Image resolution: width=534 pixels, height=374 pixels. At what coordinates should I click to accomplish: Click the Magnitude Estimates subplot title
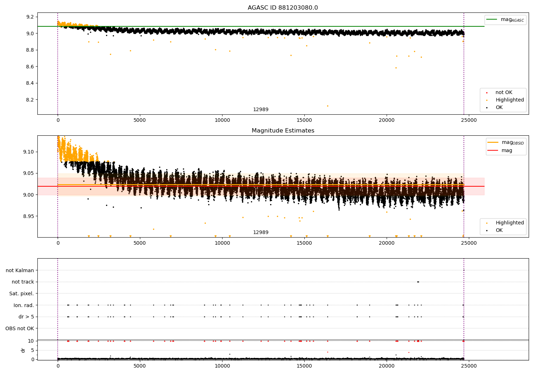tap(283, 131)
